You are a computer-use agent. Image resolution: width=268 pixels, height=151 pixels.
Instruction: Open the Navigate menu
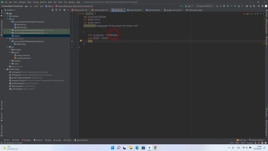[22, 2]
